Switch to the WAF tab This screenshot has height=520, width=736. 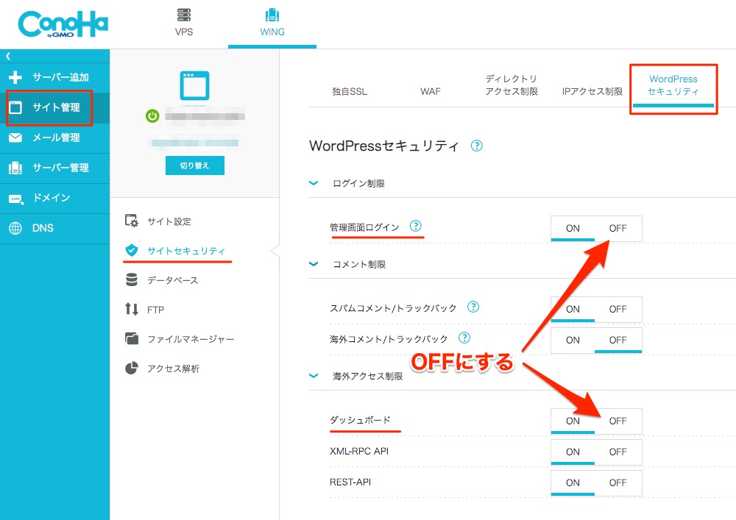click(x=431, y=91)
